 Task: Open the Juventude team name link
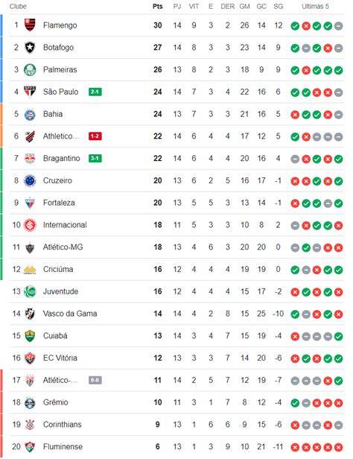point(60,291)
